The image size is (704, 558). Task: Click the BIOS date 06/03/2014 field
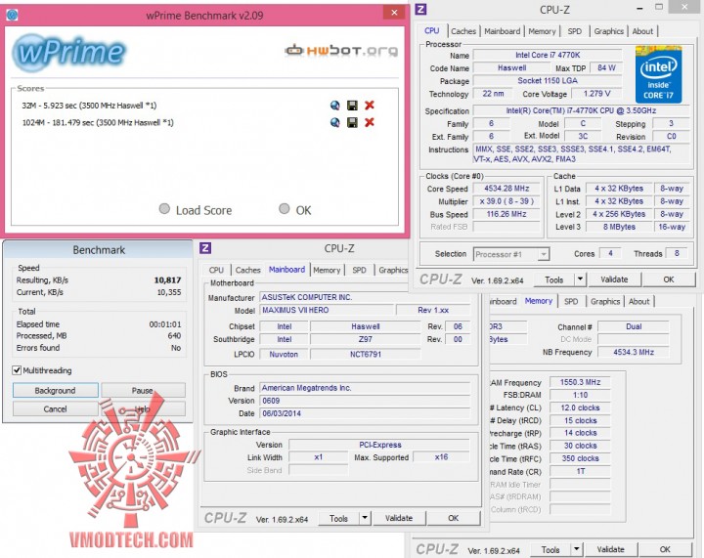pyautogui.click(x=365, y=413)
